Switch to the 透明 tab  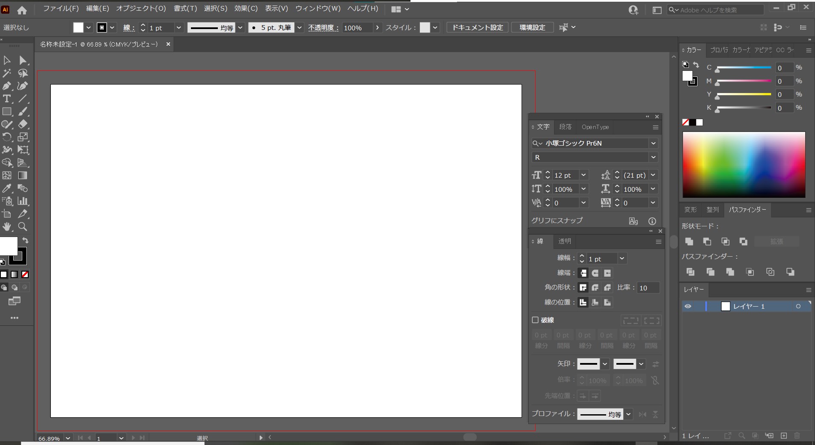[x=565, y=241]
